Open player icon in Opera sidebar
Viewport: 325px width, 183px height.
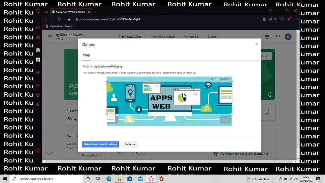38,73
